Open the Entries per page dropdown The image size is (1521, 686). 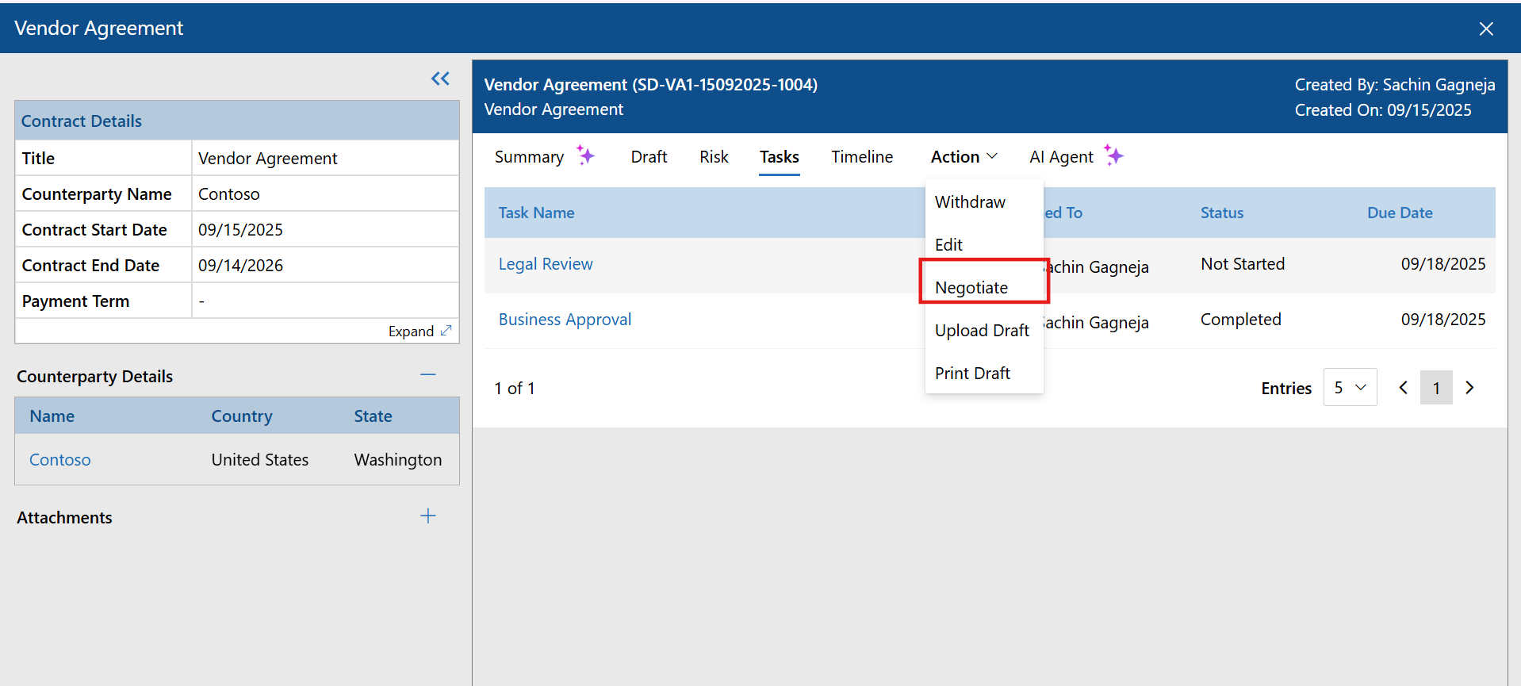coord(1350,388)
